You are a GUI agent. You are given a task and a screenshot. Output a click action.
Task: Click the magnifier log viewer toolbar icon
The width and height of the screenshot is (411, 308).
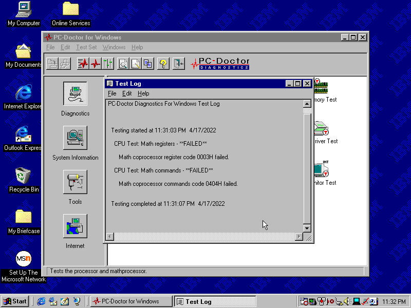tap(123, 64)
